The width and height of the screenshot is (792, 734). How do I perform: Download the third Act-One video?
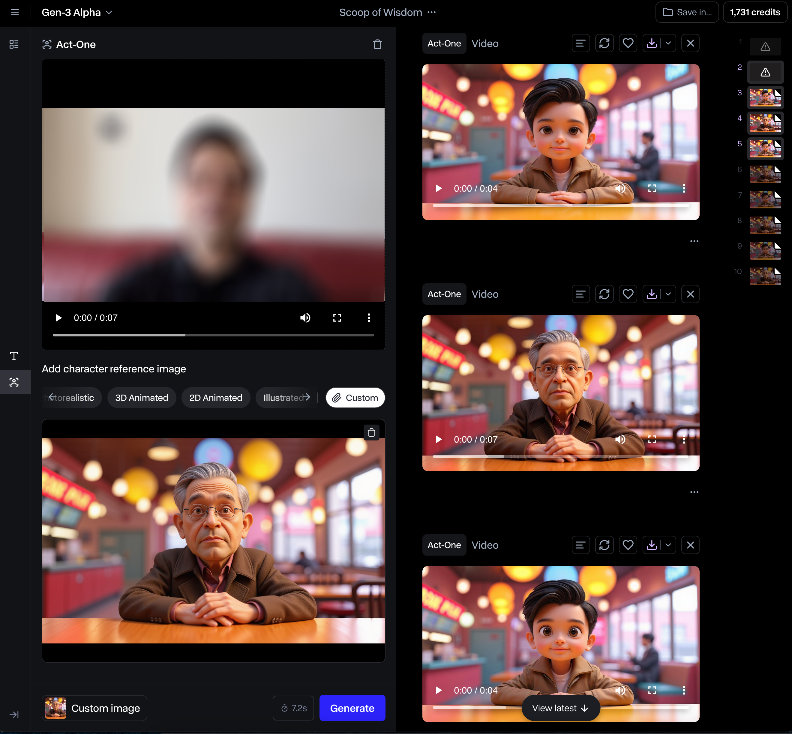(651, 545)
